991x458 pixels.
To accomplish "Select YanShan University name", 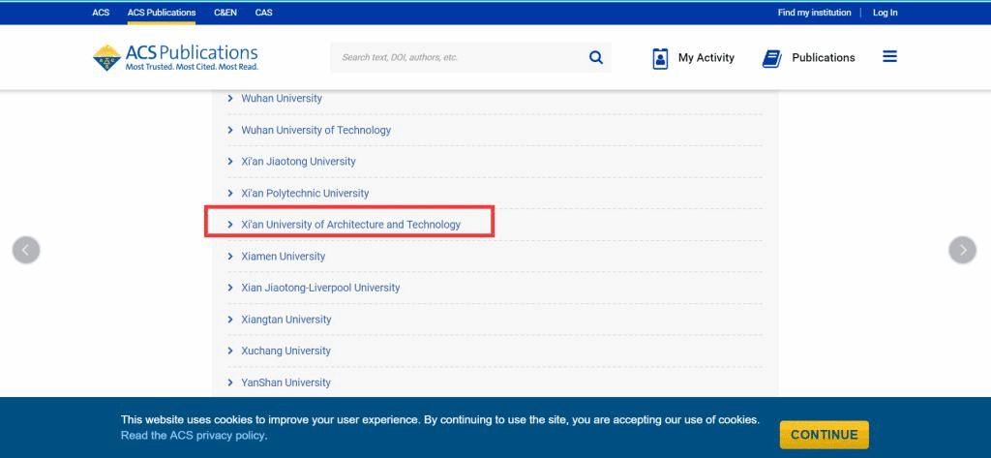I will coord(285,382).
